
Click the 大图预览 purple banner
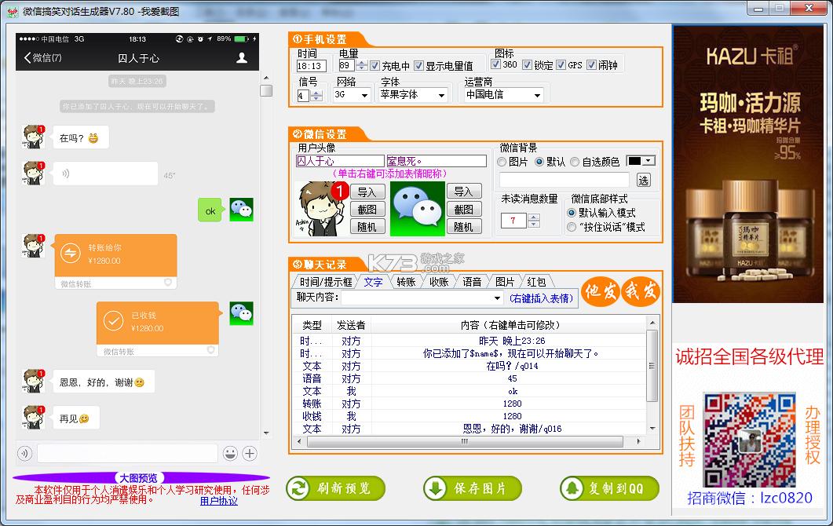pyautogui.click(x=141, y=477)
